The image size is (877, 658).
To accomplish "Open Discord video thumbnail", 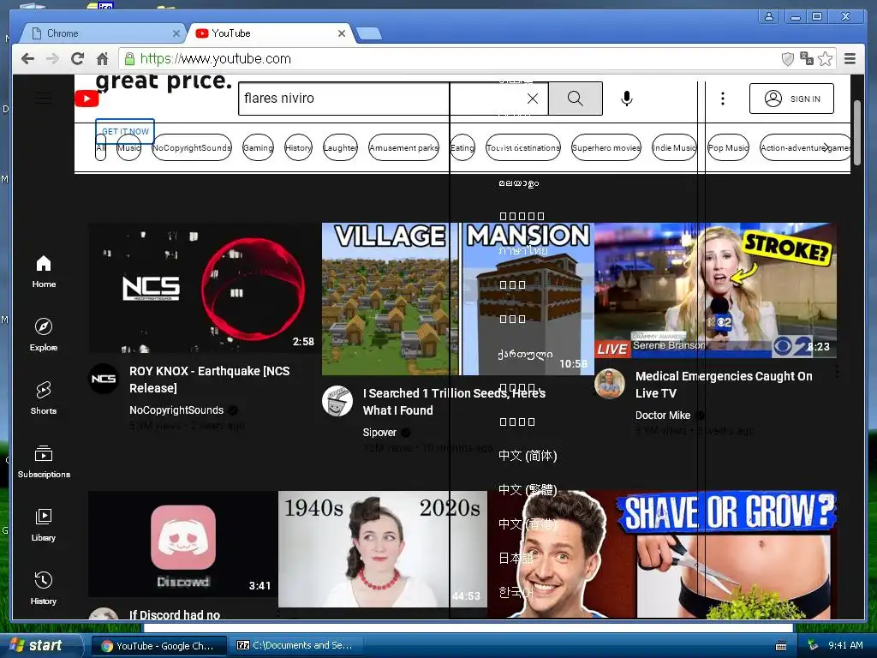I will coord(183,544).
